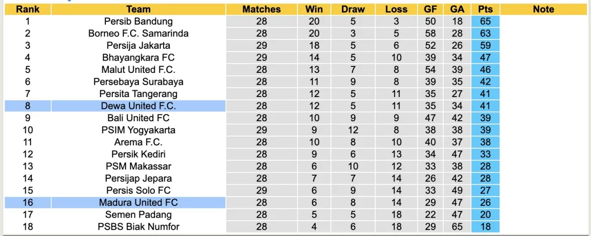591x236 pixels.
Task: Click on the PSIM Yogyakarta team name
Action: (138, 130)
